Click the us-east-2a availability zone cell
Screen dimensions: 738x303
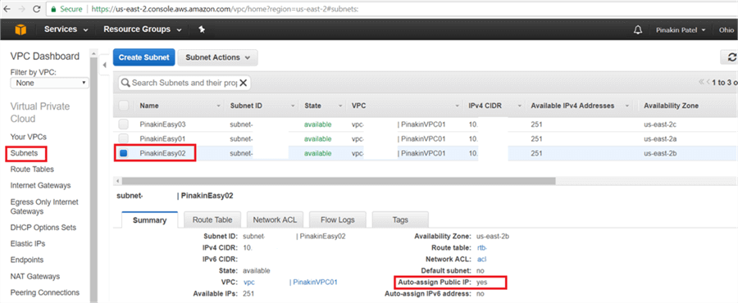(660, 138)
